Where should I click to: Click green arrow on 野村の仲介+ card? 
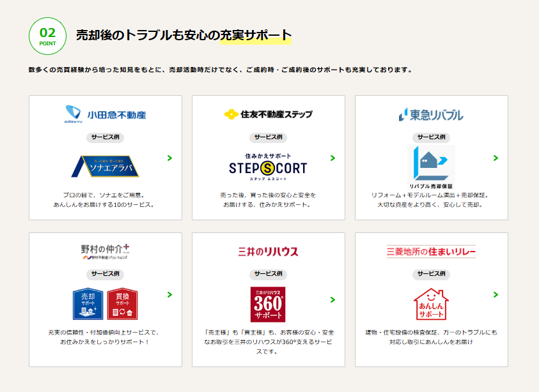(169, 294)
